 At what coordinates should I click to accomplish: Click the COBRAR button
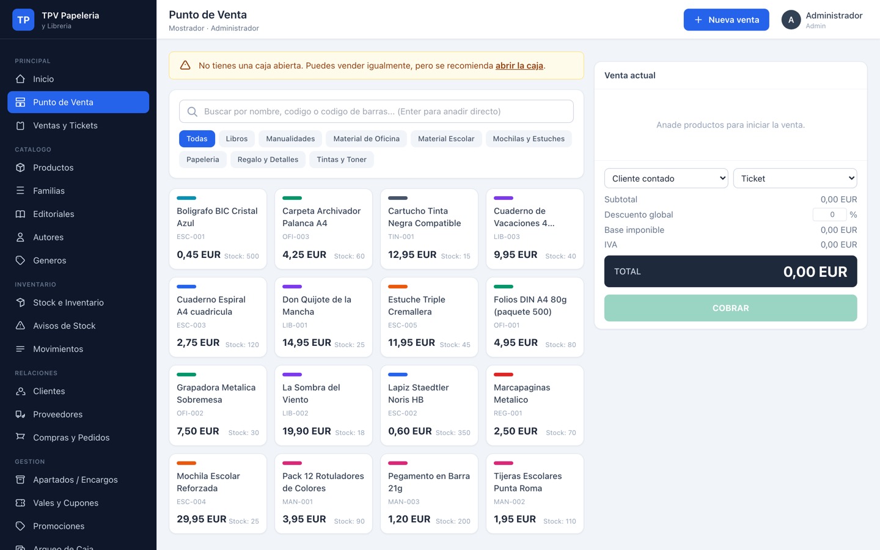(x=730, y=308)
